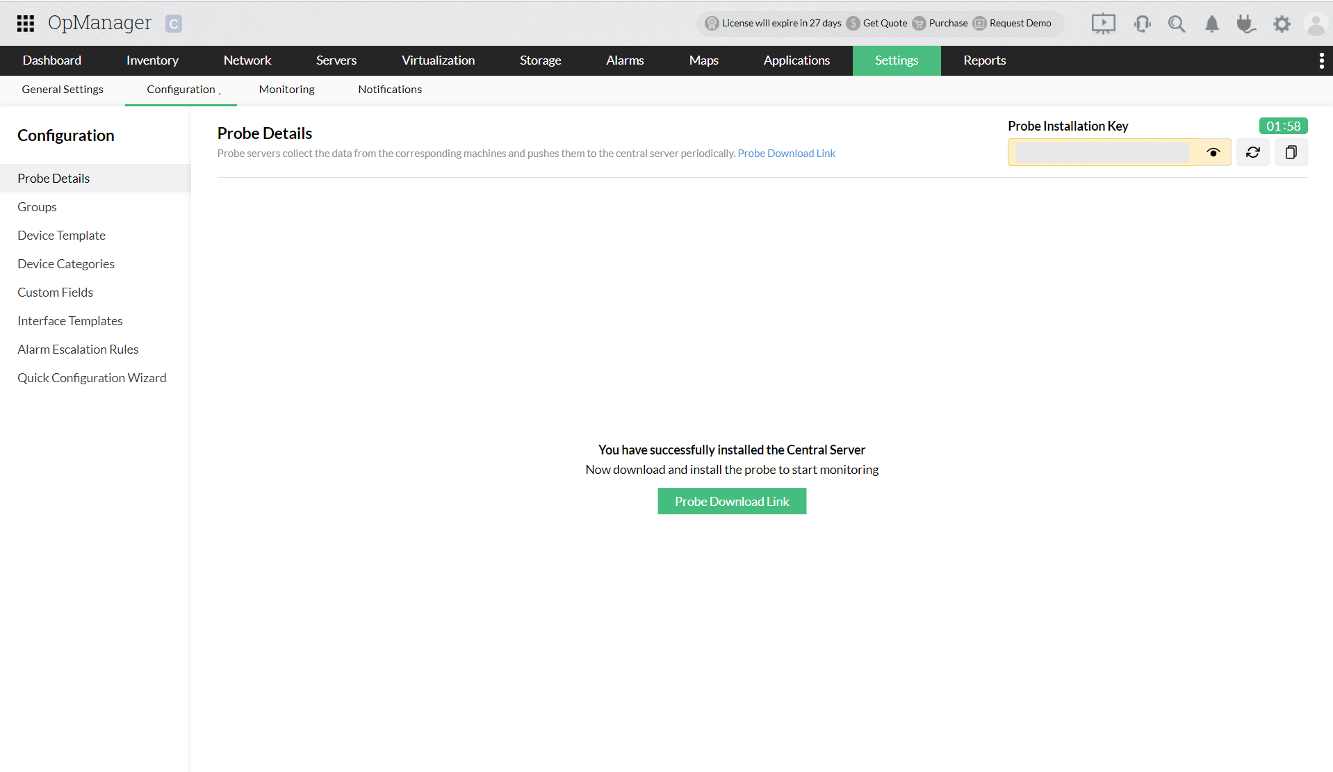Open Device Categories in the sidebar

(95, 264)
